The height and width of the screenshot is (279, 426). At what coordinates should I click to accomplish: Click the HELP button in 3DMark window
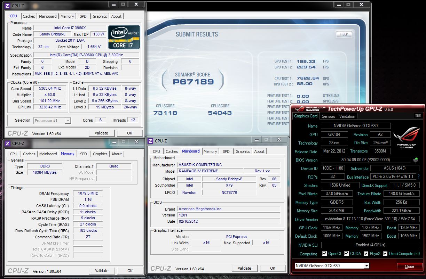pyautogui.click(x=344, y=34)
